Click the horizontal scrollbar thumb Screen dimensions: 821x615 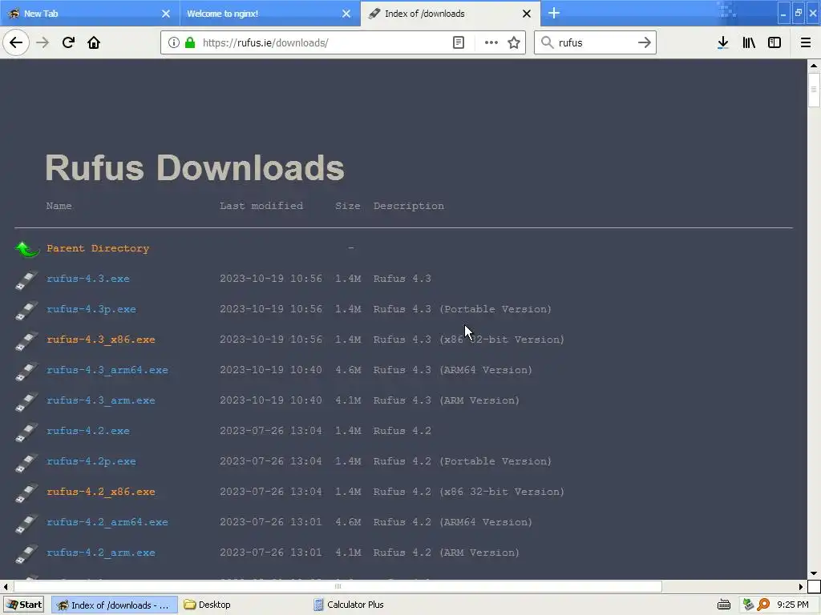click(338, 587)
